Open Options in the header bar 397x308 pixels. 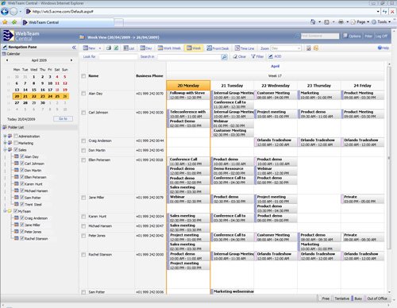coord(352,36)
